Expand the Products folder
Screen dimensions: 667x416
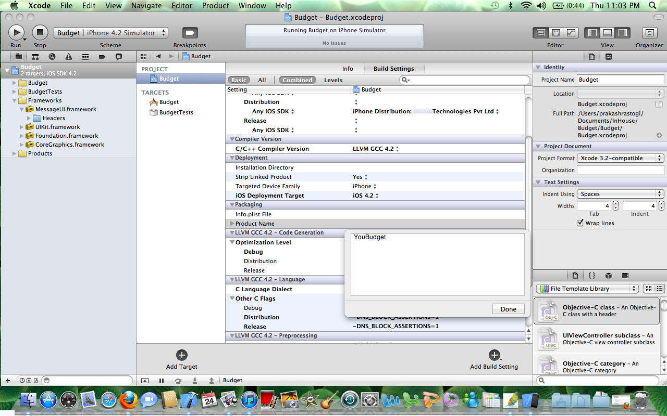click(14, 153)
